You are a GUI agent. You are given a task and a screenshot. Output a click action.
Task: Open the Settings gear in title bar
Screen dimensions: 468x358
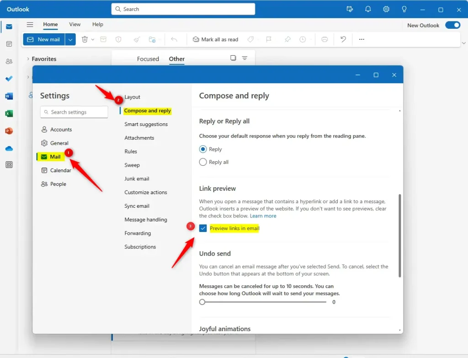(x=386, y=9)
